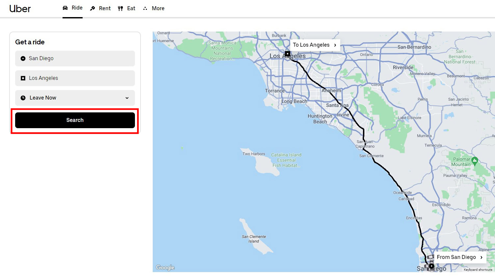Screen dimensions: 495x278
Task: Click the Ramona label on the map
Action: click(469, 218)
